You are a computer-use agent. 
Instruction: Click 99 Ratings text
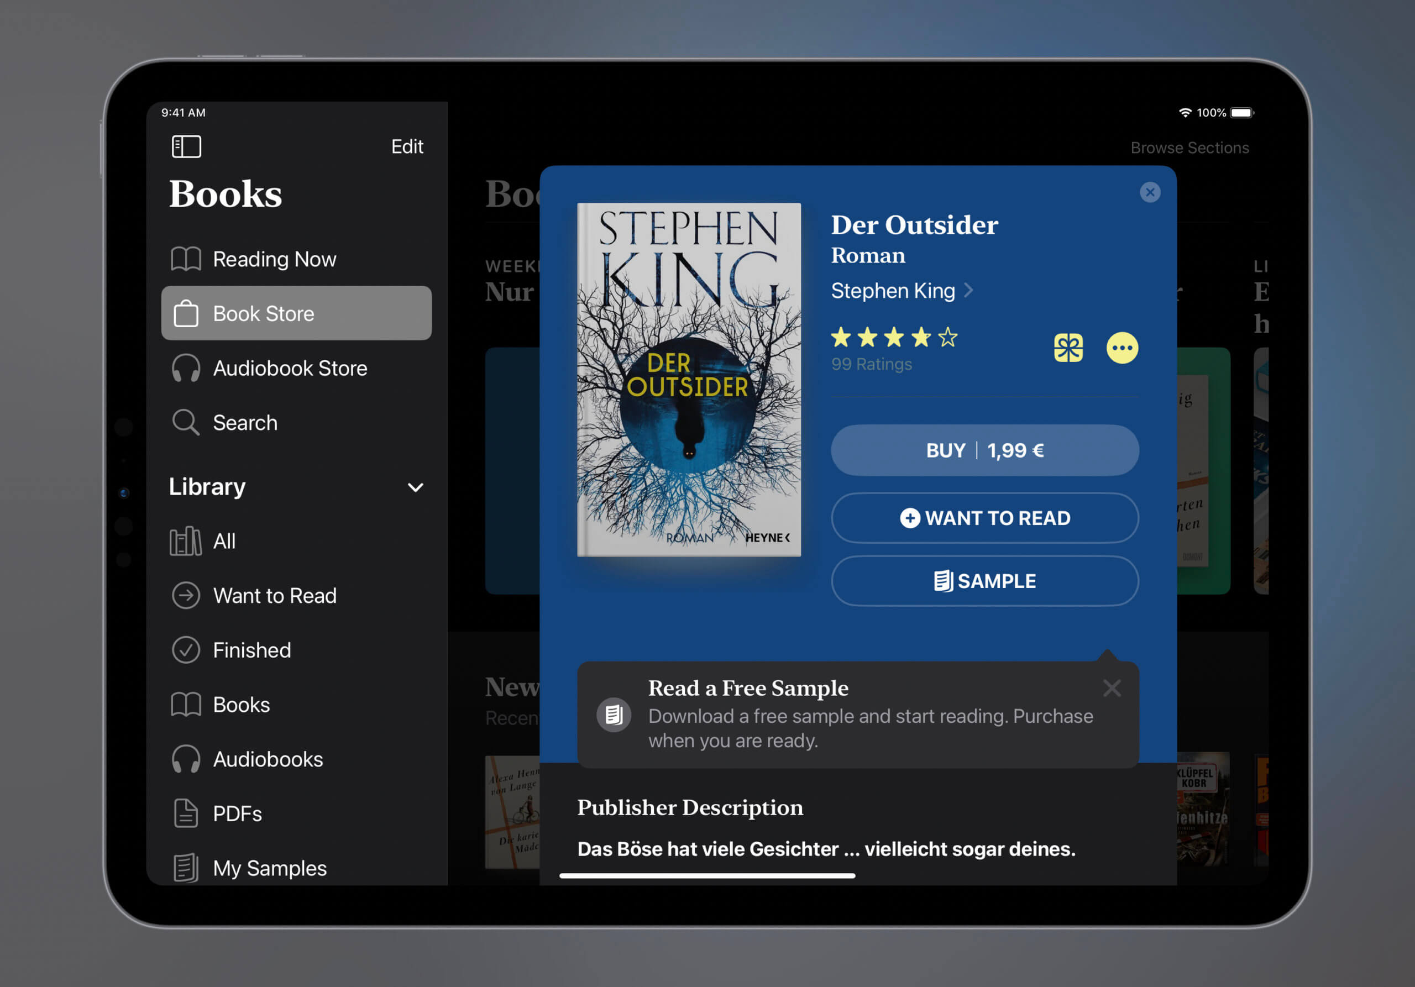(x=872, y=364)
